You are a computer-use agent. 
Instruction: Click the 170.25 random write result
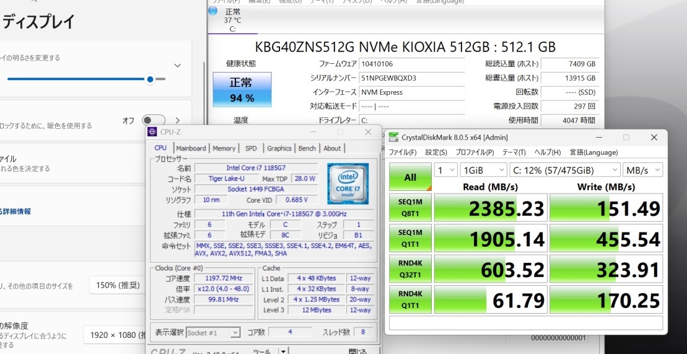606,299
